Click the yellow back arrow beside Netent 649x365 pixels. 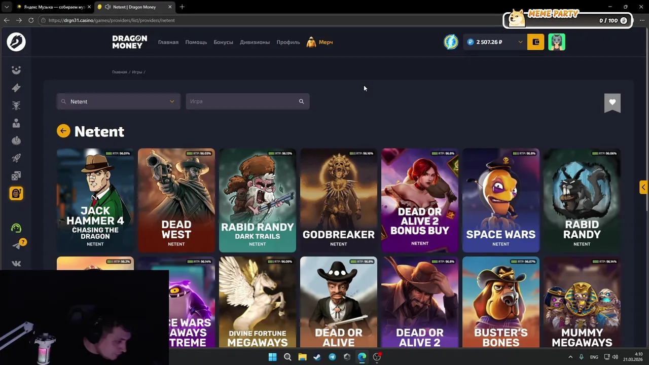click(63, 131)
